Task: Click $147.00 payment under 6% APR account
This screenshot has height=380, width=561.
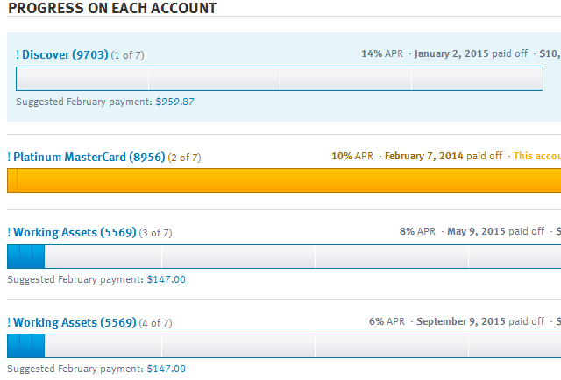Action: point(167,369)
